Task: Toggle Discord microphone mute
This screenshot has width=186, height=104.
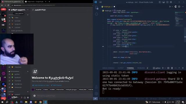Action: pos(22,98)
